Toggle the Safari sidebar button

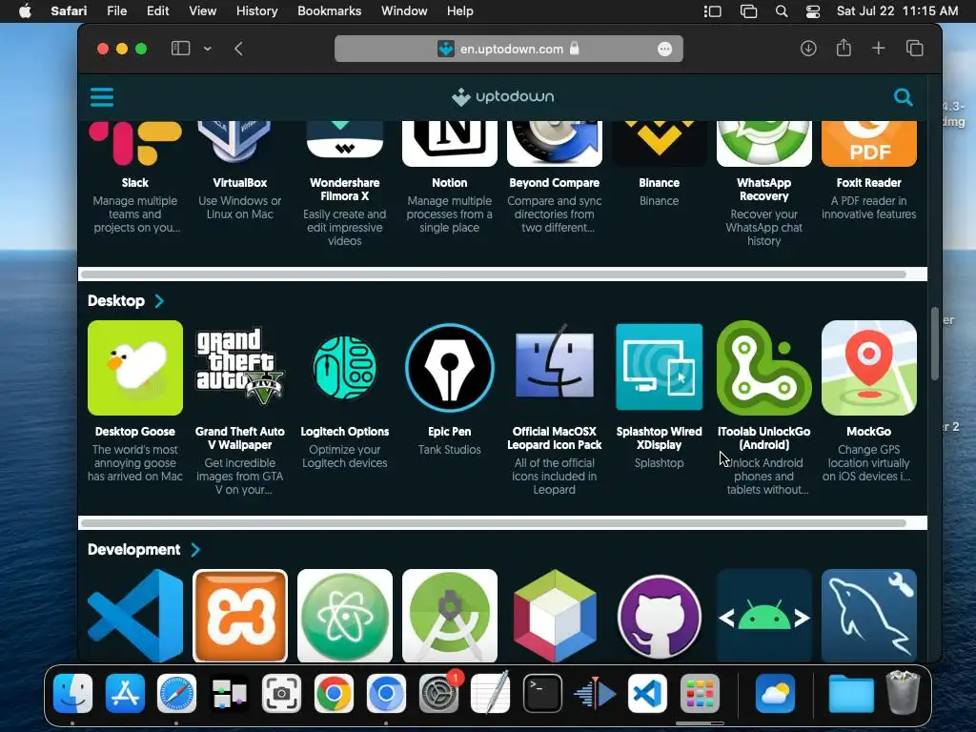point(180,49)
